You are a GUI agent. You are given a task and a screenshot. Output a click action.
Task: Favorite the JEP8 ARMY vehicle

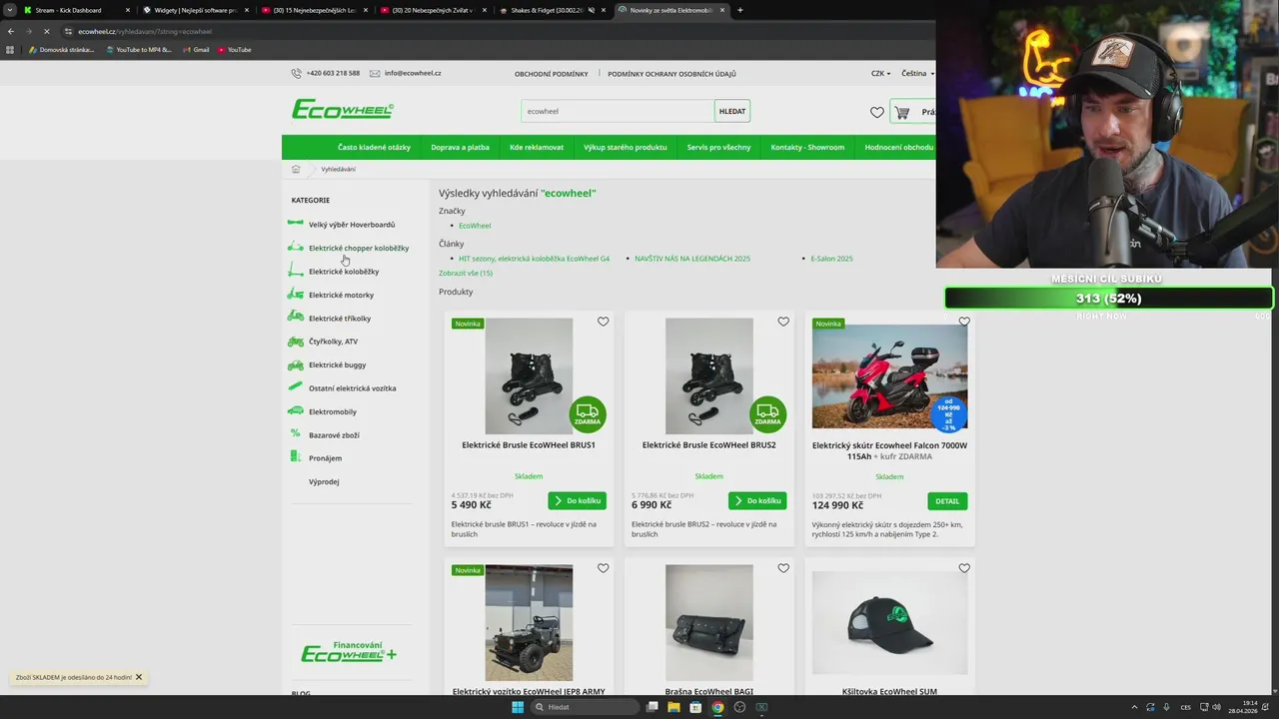[603, 568]
